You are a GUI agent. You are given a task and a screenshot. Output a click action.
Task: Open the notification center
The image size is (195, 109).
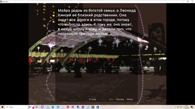(192, 107)
